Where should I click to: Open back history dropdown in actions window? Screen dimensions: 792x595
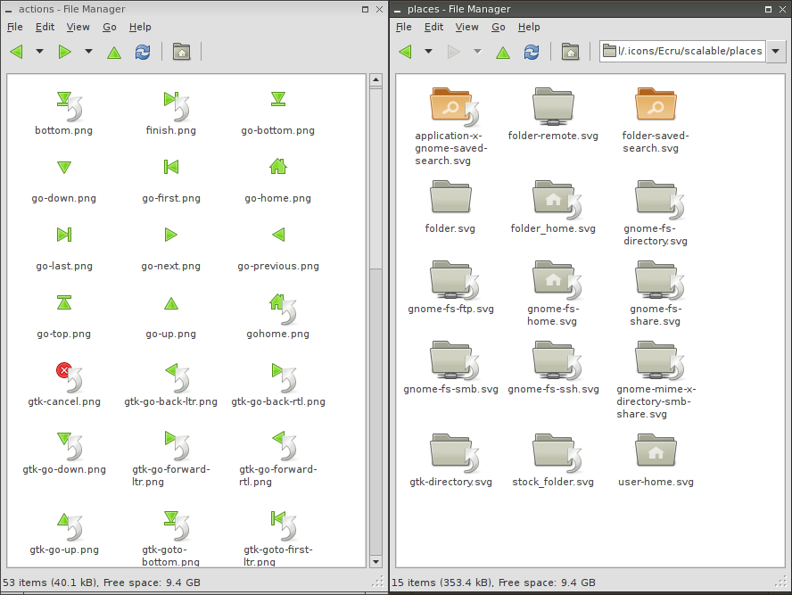(x=39, y=52)
